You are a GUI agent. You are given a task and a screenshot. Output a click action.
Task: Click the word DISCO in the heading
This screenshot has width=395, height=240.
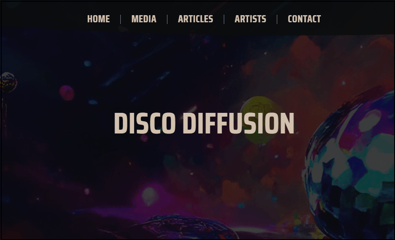click(145, 123)
